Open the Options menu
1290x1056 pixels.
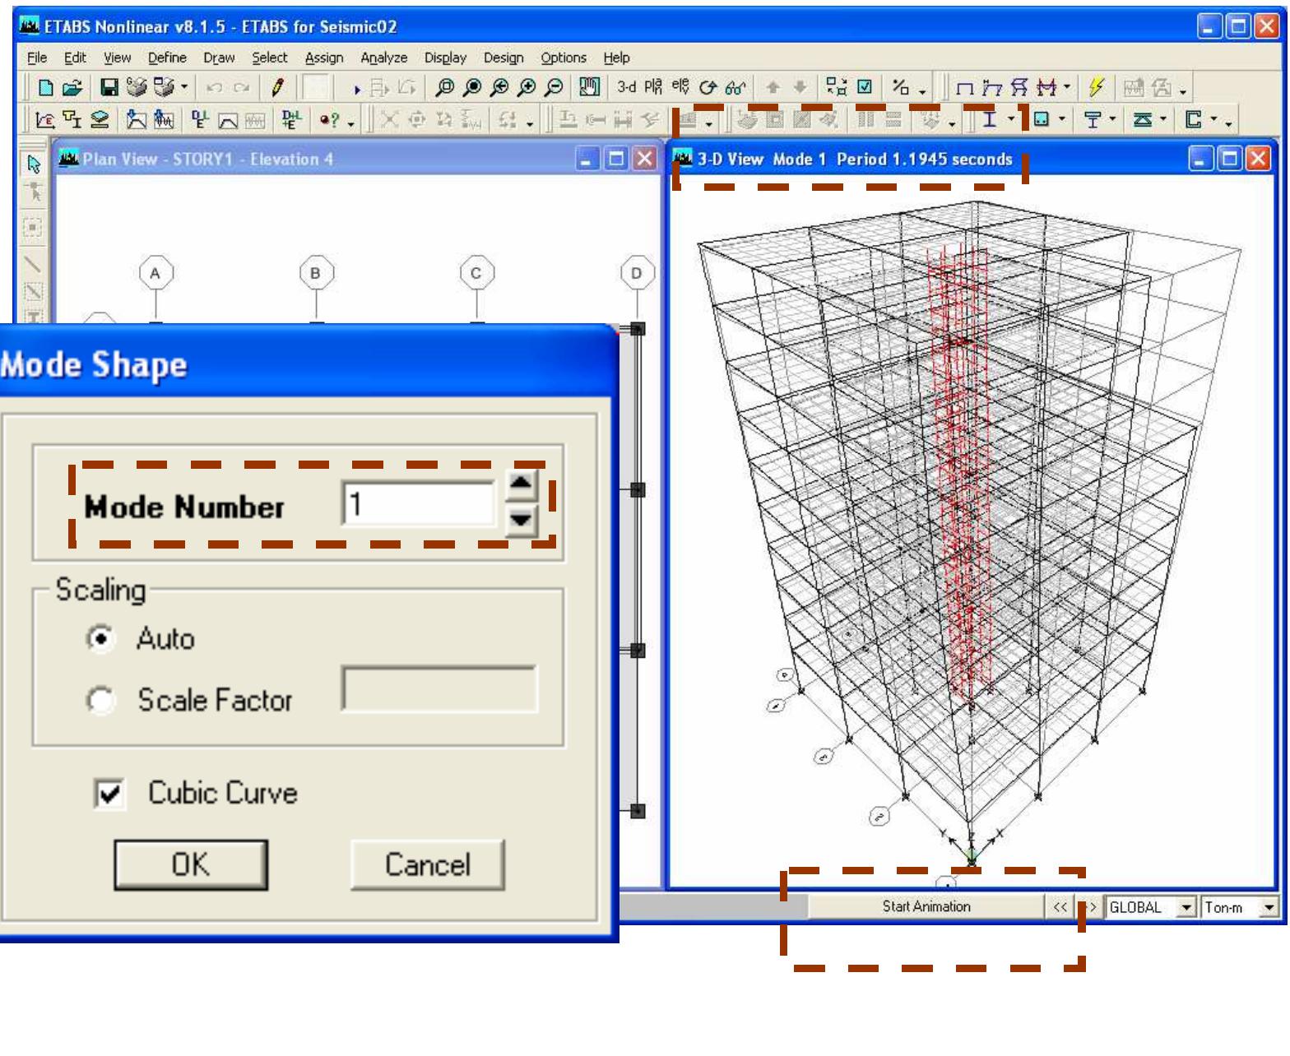coord(564,58)
